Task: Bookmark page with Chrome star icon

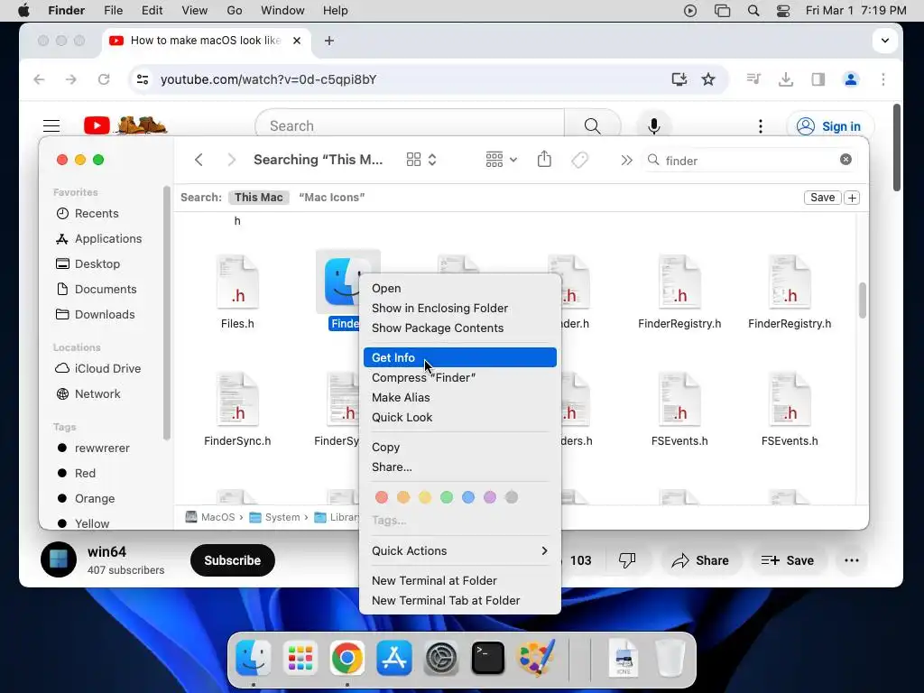Action: (x=708, y=79)
